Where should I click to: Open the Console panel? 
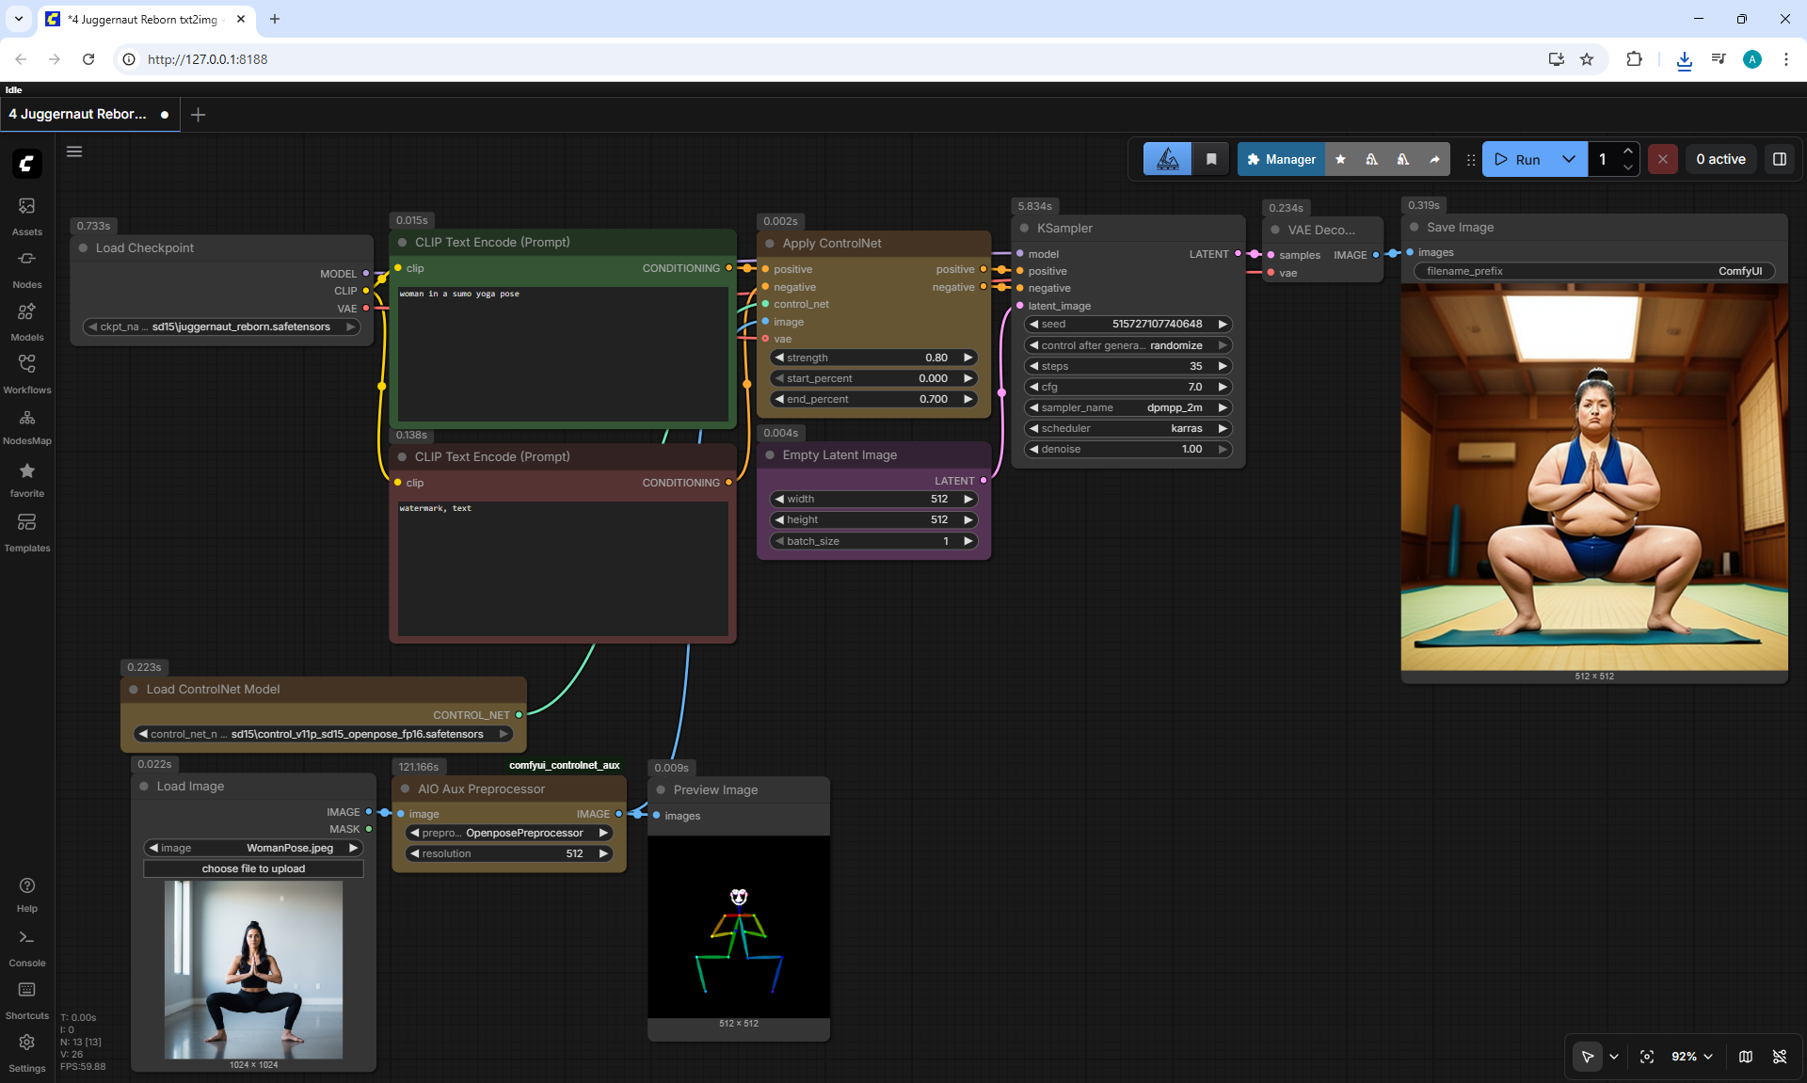coord(26,948)
